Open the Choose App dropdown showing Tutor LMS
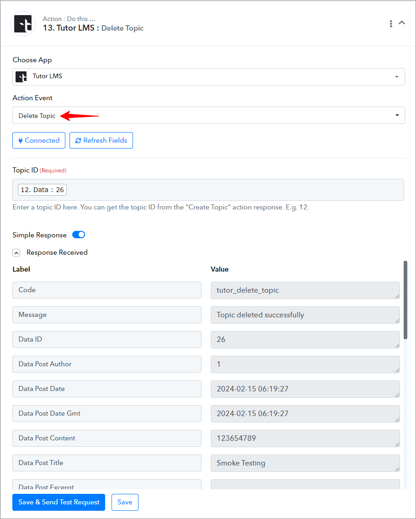416x519 pixels. point(208,77)
